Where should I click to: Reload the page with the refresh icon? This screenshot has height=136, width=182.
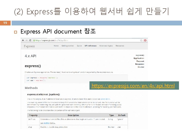[x=30, y=40]
